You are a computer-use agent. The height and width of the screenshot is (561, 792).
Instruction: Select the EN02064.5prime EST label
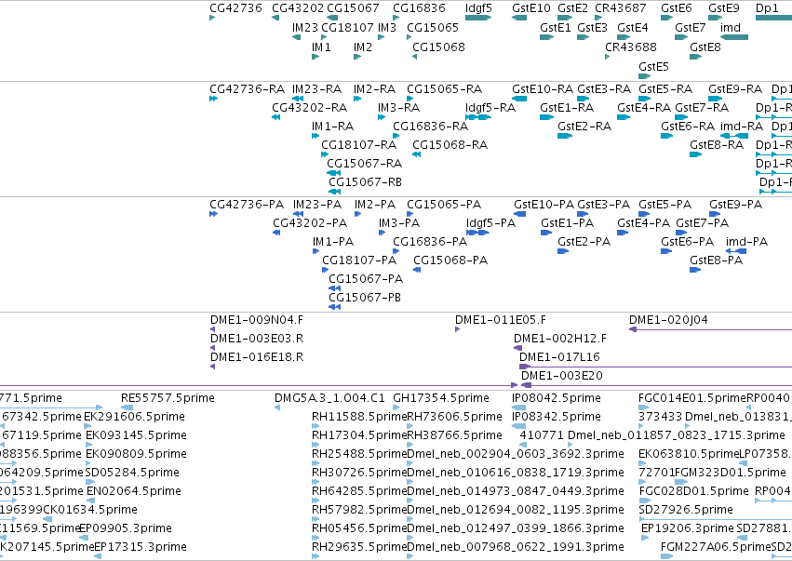tap(134, 491)
